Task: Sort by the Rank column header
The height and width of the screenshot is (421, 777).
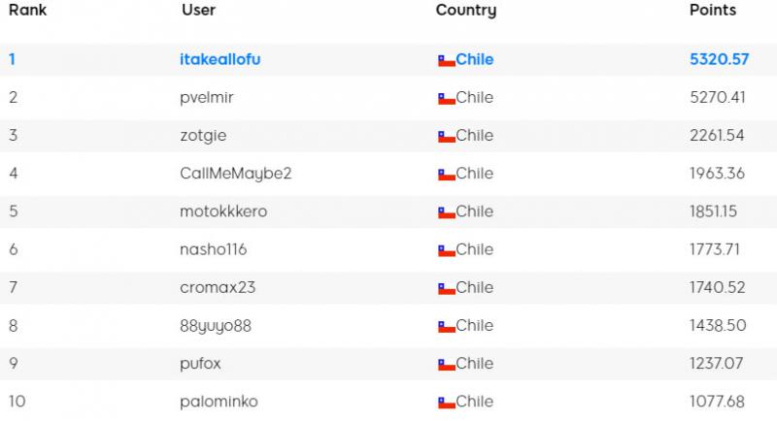Action: (x=28, y=10)
